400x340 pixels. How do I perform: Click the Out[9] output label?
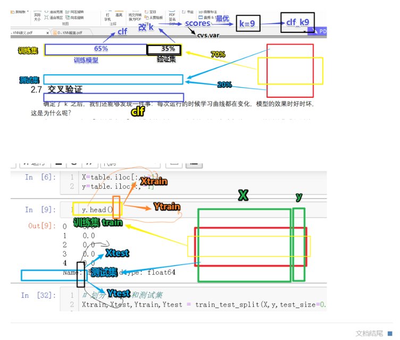point(42,226)
